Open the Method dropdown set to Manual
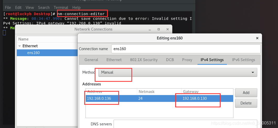 click(x=178, y=72)
